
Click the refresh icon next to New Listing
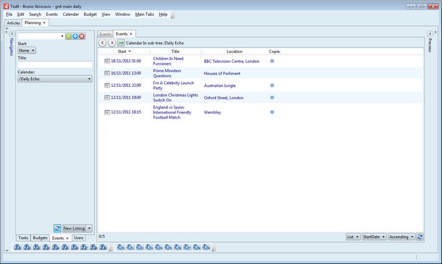tap(57, 228)
